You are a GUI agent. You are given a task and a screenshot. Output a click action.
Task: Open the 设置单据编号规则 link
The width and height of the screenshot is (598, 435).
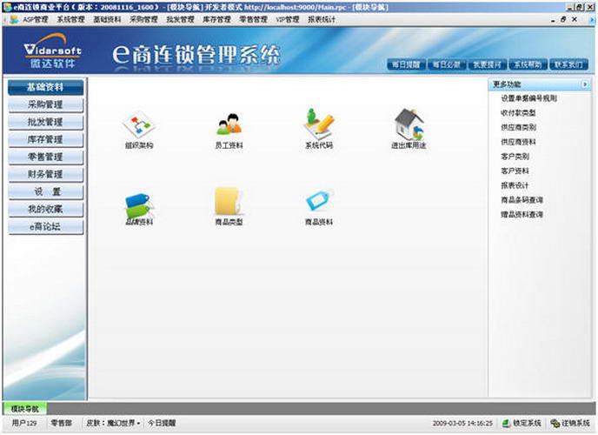click(x=528, y=98)
